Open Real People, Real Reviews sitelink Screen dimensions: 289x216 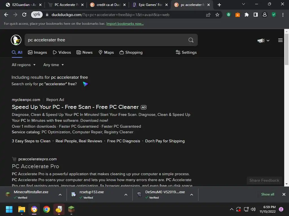[x=79, y=141]
